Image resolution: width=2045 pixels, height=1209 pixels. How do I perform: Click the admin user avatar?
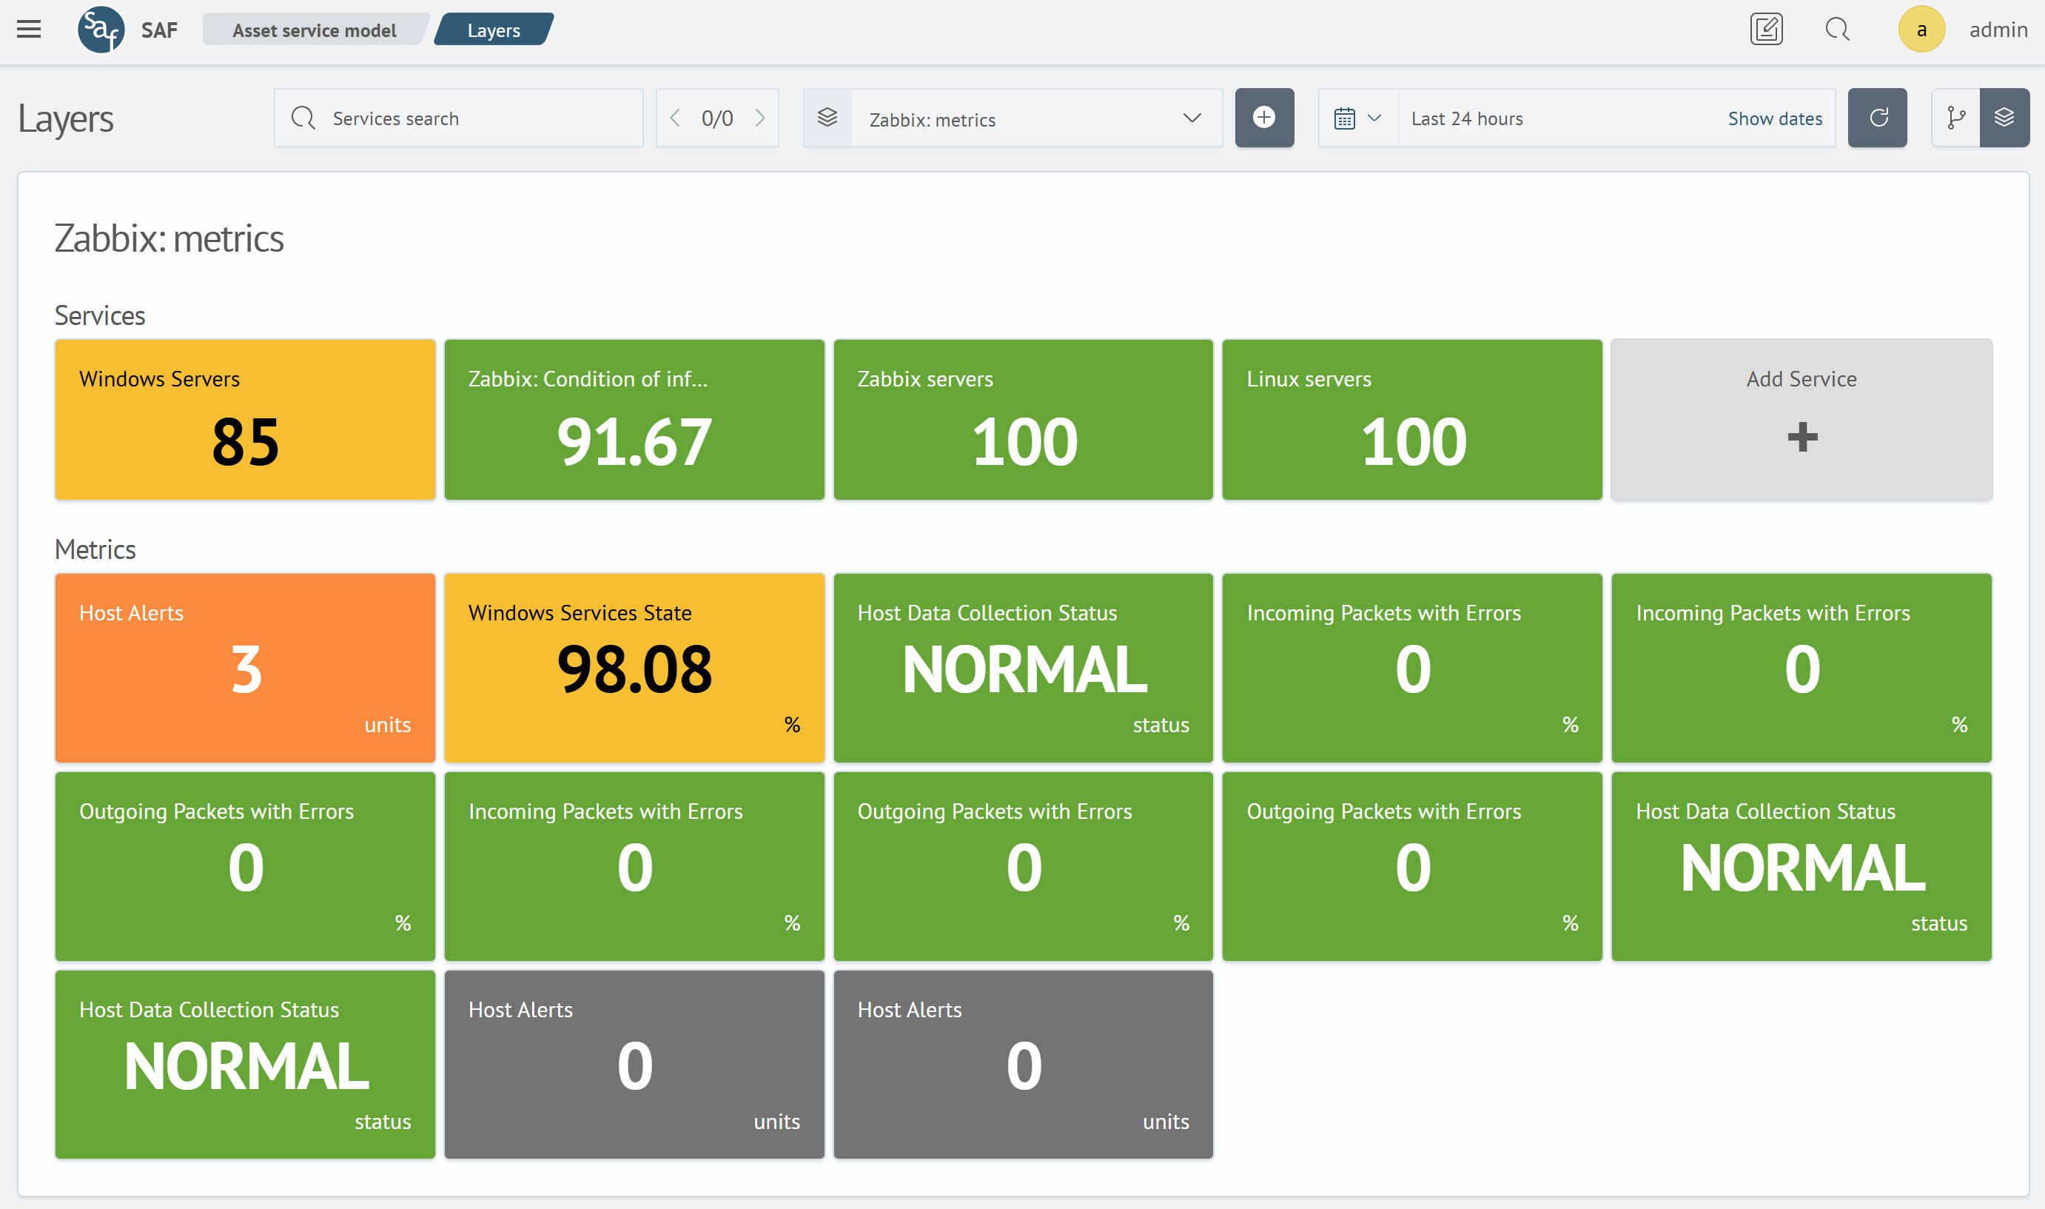[1921, 30]
